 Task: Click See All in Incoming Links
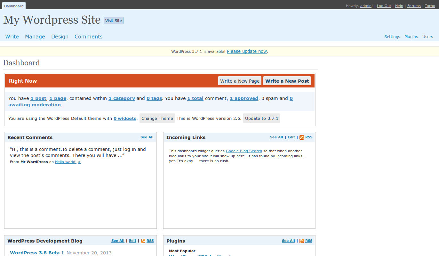(x=276, y=137)
